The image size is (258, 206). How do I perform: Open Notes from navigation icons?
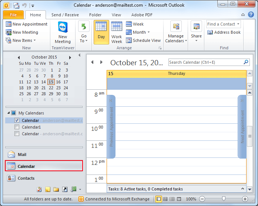48,189
